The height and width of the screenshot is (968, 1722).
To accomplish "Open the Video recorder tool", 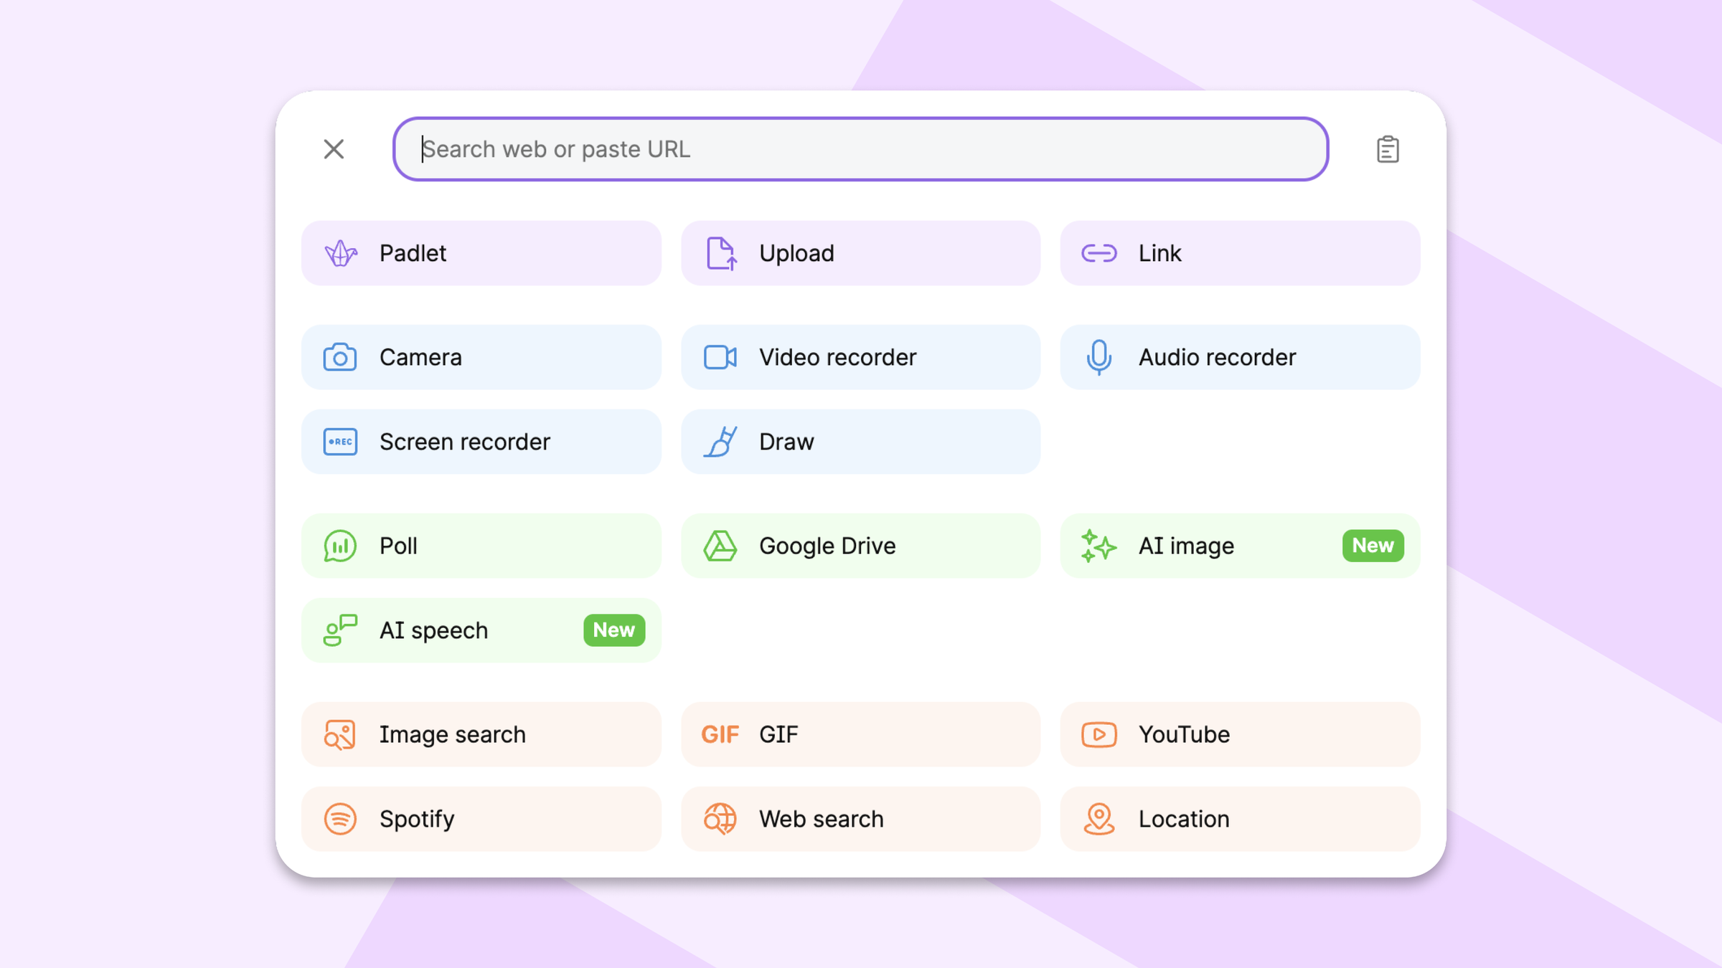I will pyautogui.click(x=860, y=357).
